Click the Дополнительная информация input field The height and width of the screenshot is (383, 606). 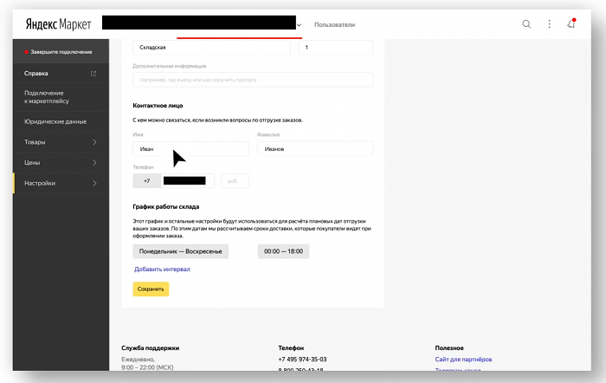point(253,80)
